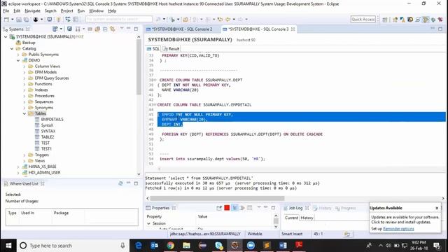Collapse the SYSTEMDB@HXE system node
This screenshot has height=252, width=448.
[x=6, y=36]
